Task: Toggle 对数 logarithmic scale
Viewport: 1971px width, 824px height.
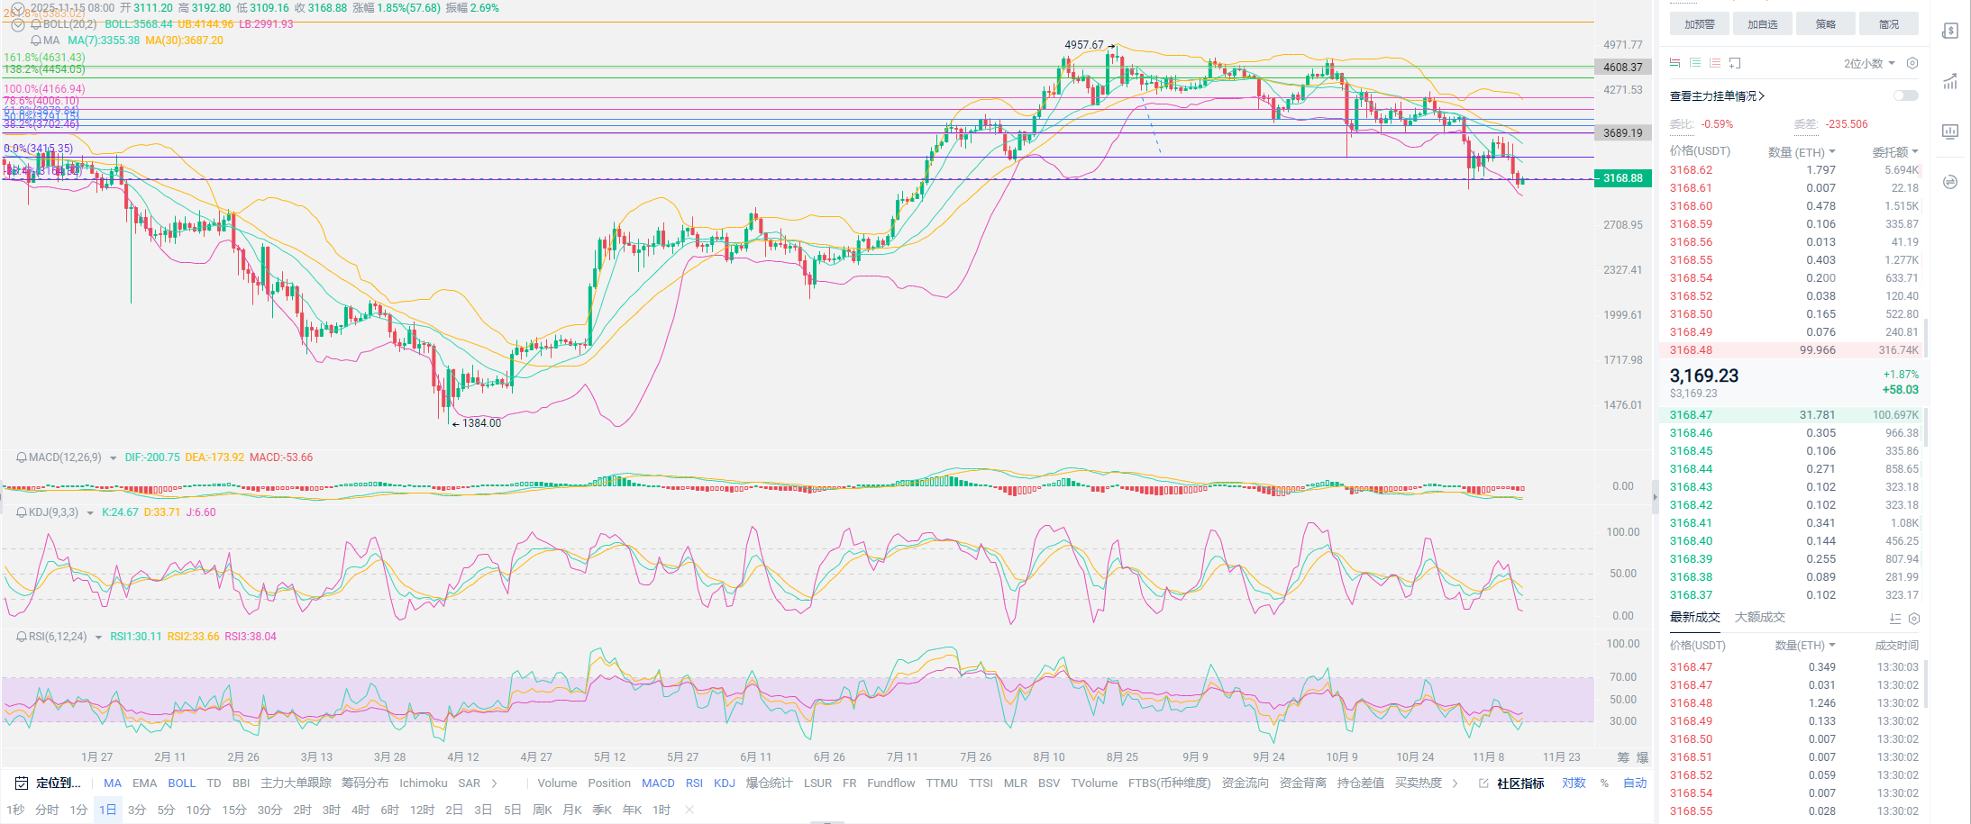Action: [1574, 783]
